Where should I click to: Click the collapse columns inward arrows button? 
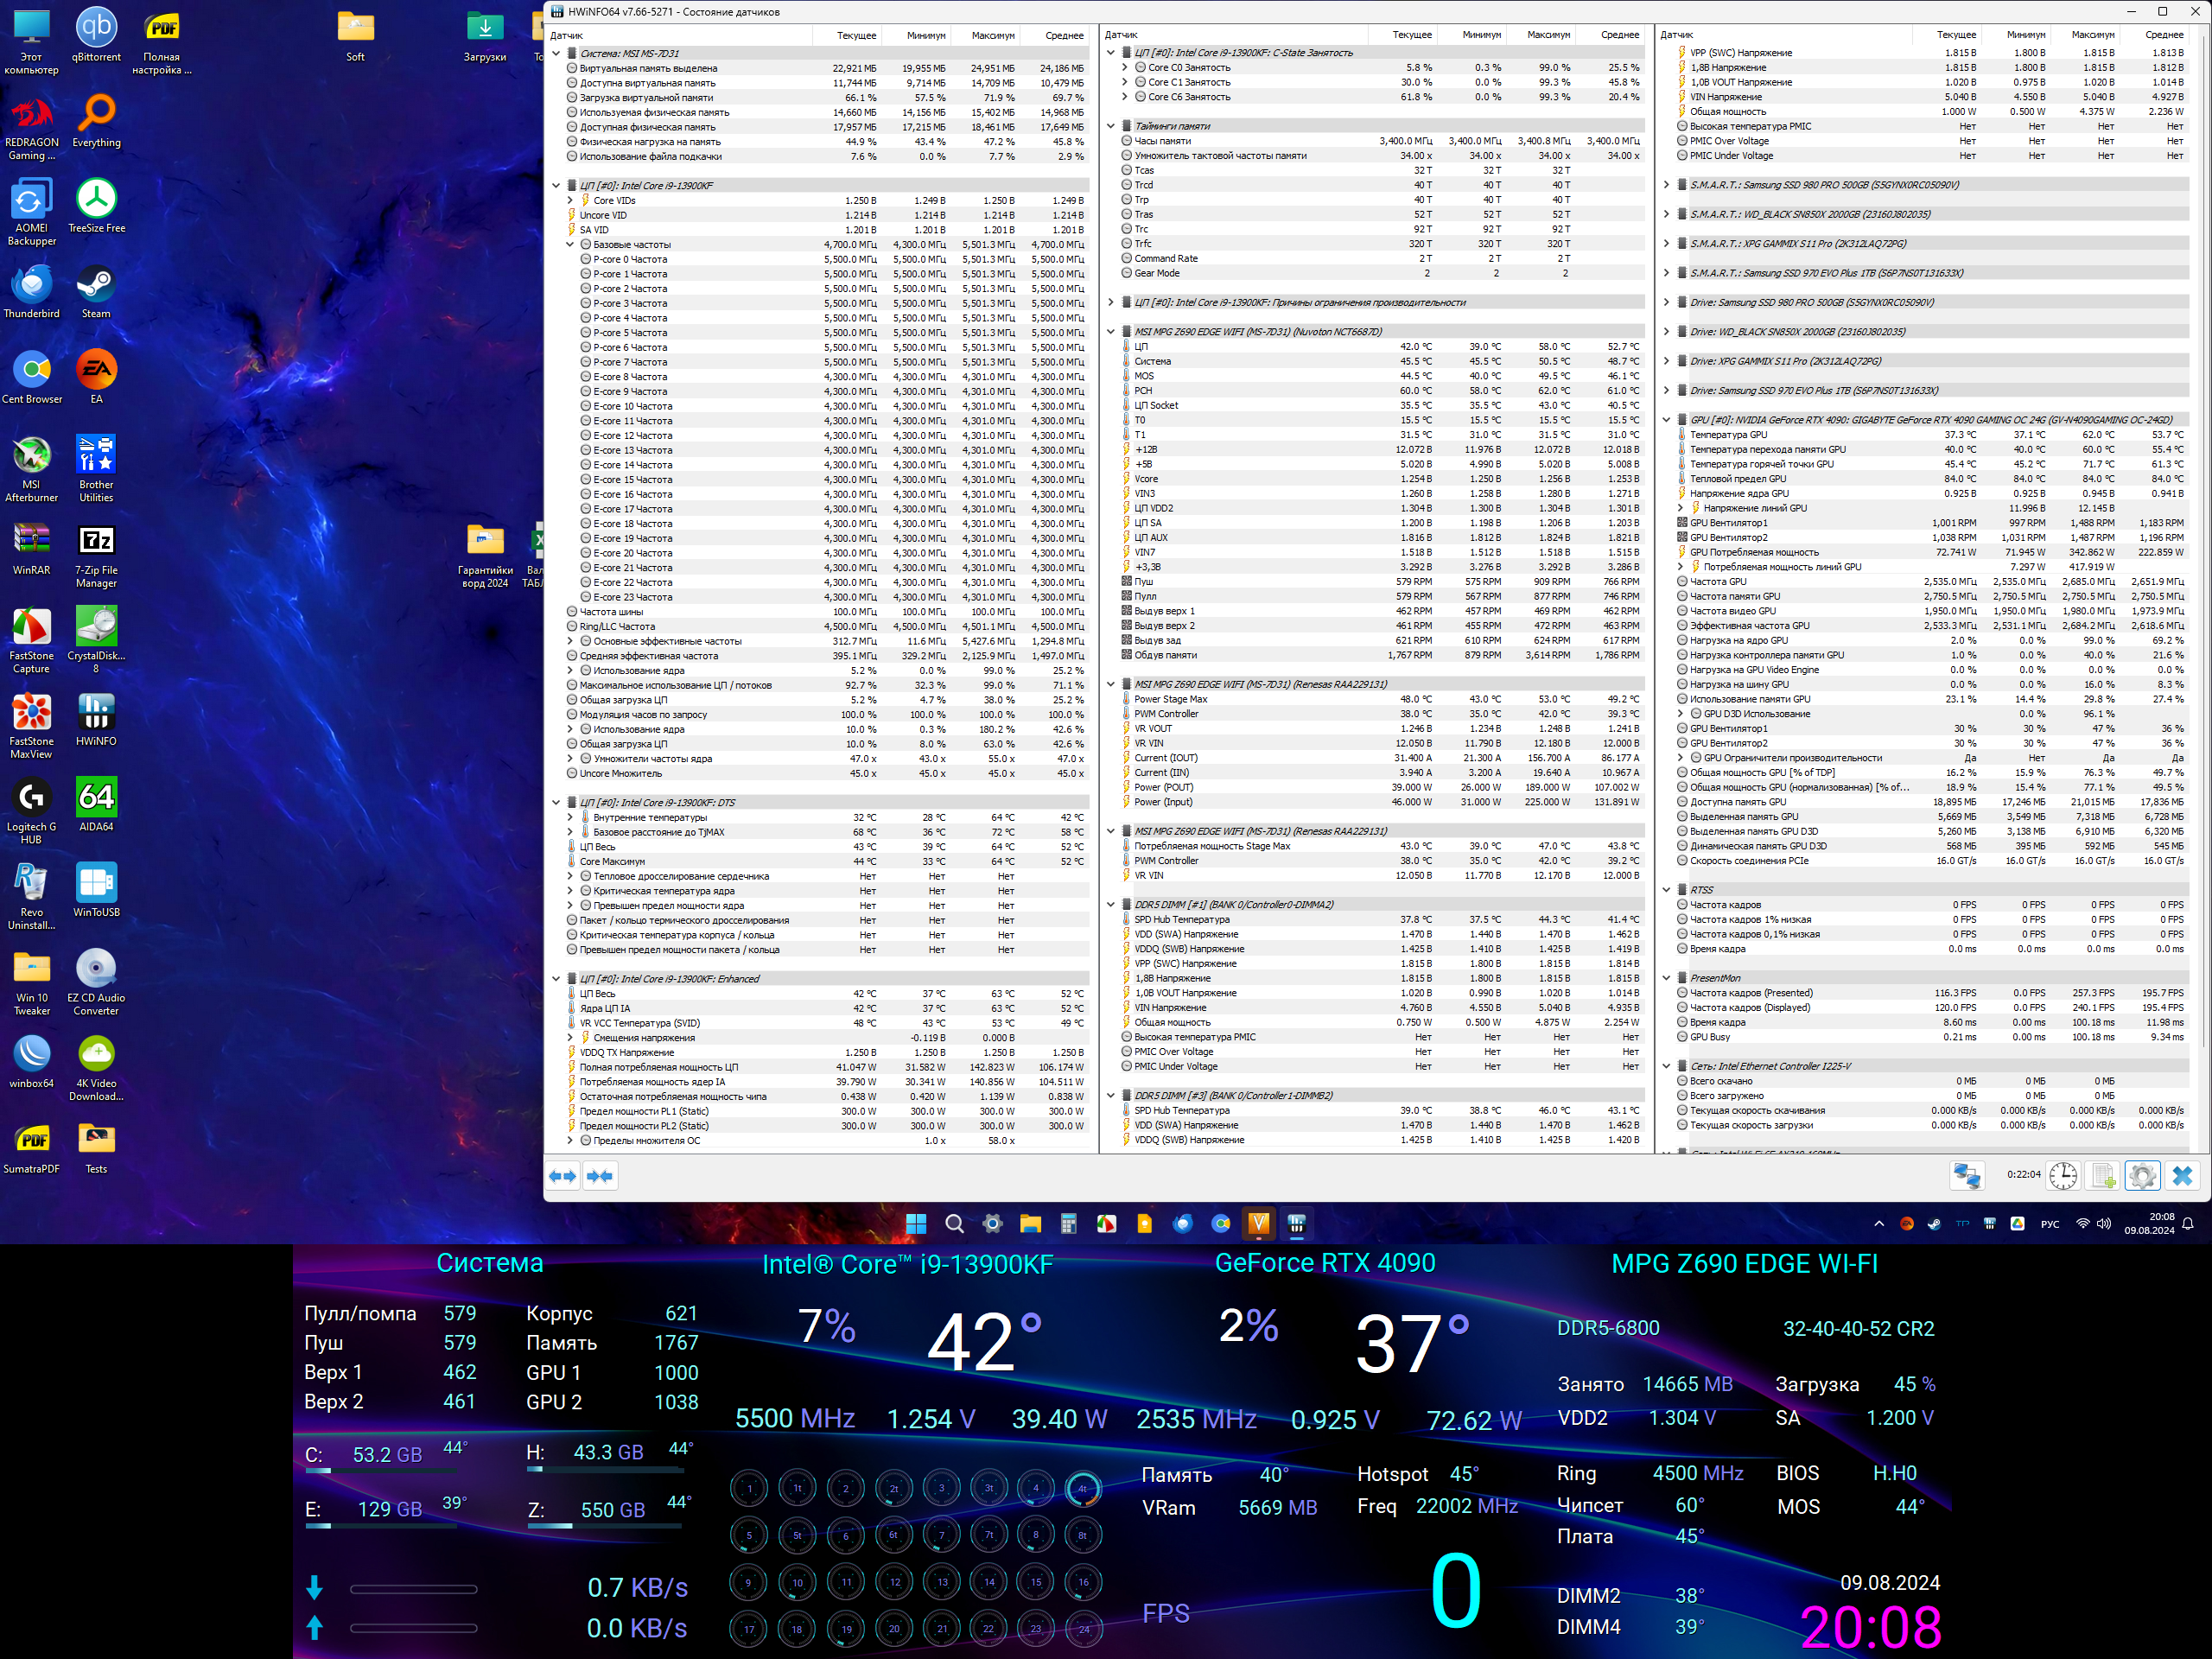point(600,1176)
